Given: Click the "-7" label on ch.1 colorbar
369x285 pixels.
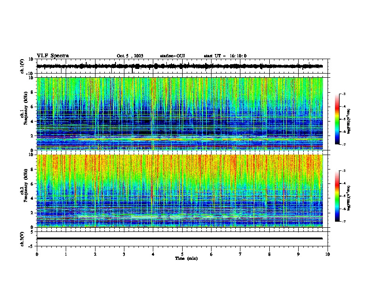Looking at the screenshot, I should pyautogui.click(x=344, y=144).
